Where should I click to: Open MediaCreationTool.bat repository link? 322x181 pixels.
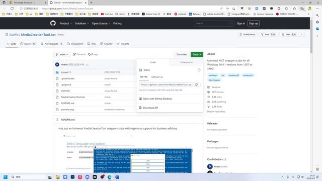tap(38, 35)
